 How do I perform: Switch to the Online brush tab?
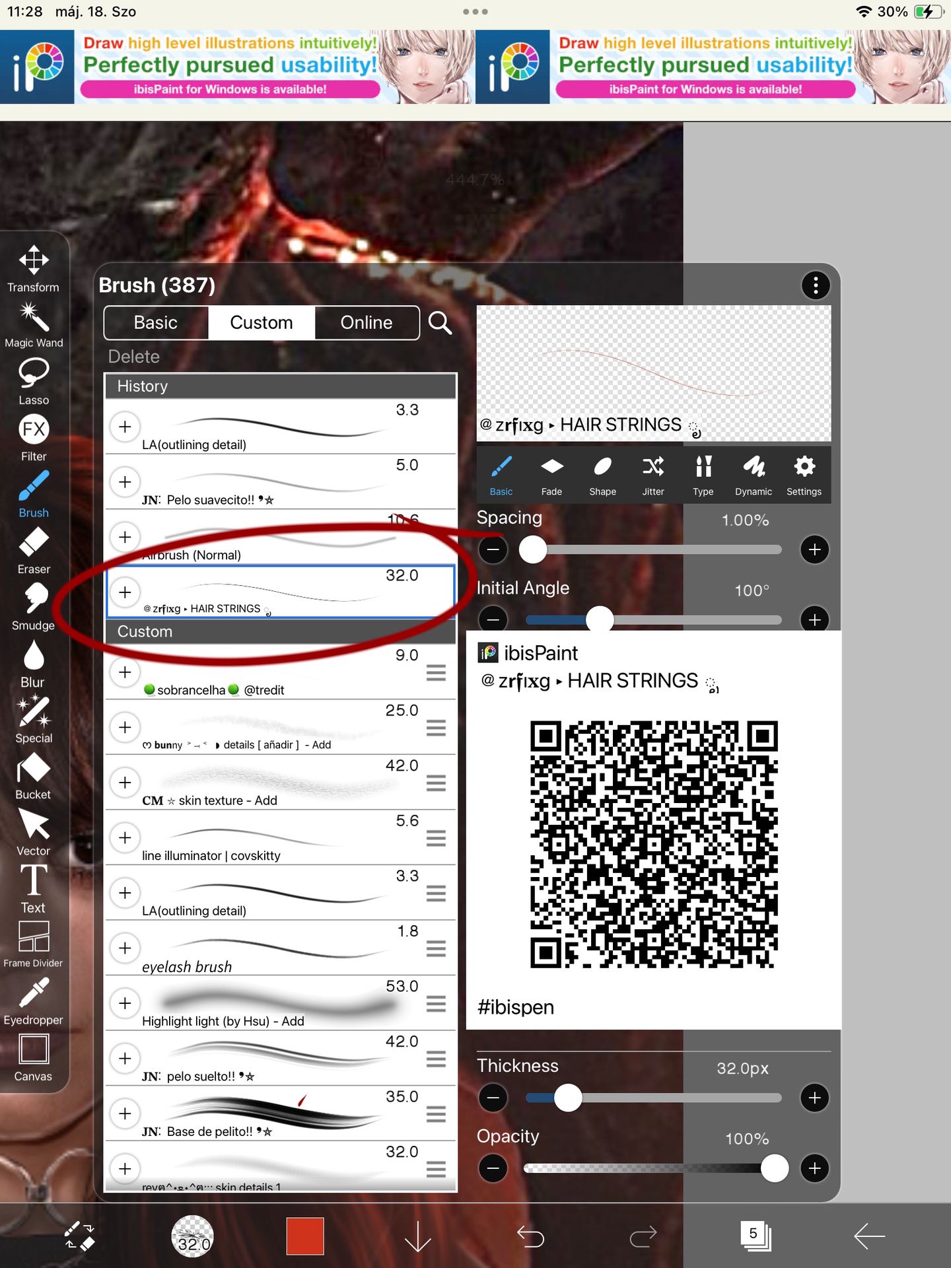[367, 323]
